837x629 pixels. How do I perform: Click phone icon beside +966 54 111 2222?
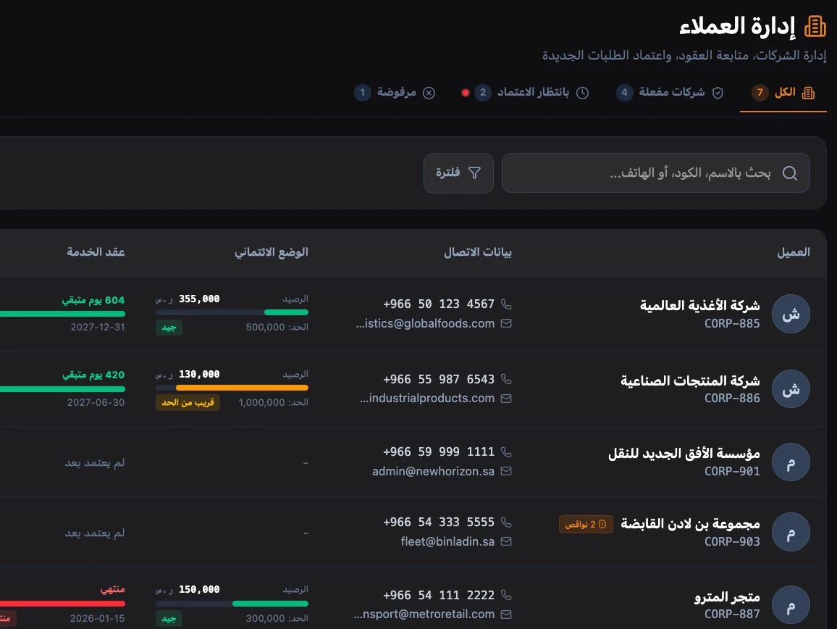pos(506,595)
